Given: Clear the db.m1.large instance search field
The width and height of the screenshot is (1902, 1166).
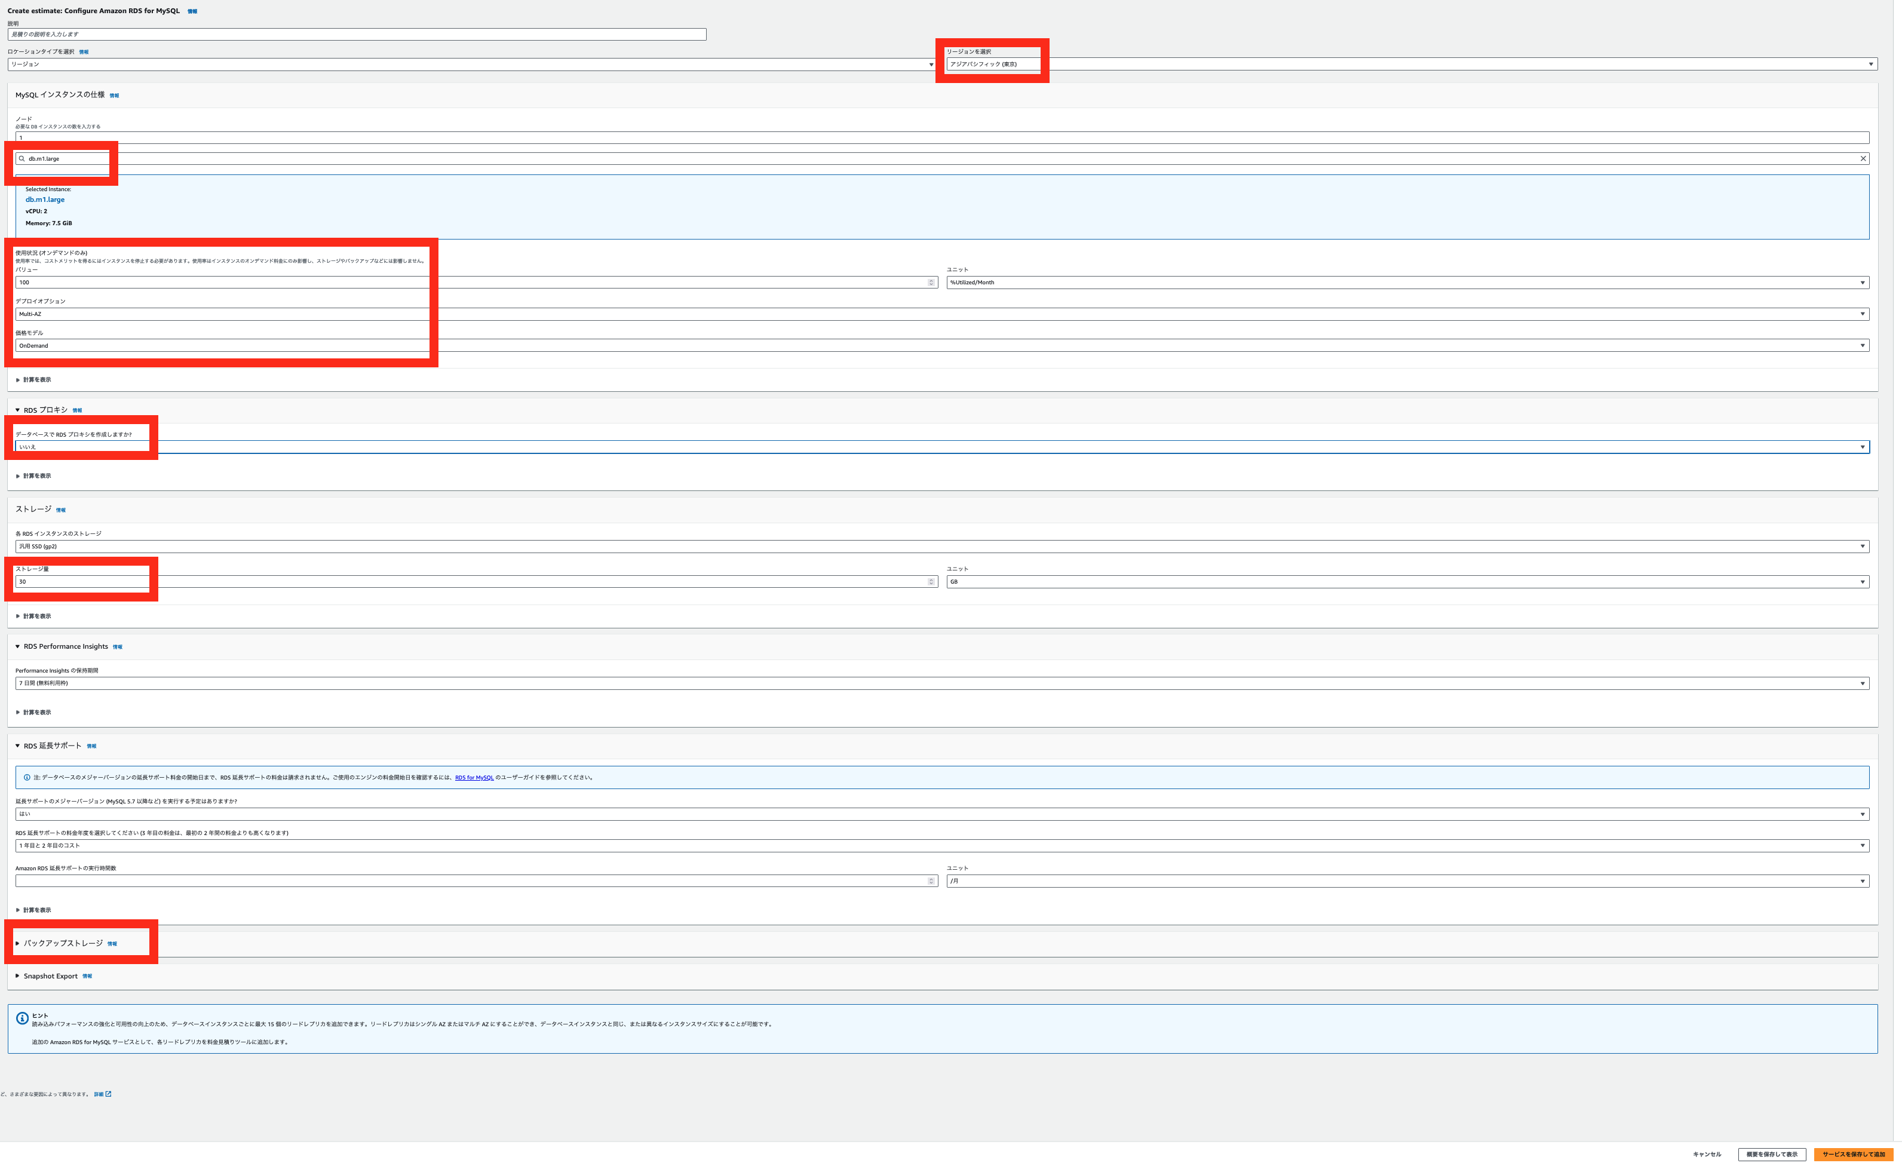Looking at the screenshot, I should point(1863,159).
